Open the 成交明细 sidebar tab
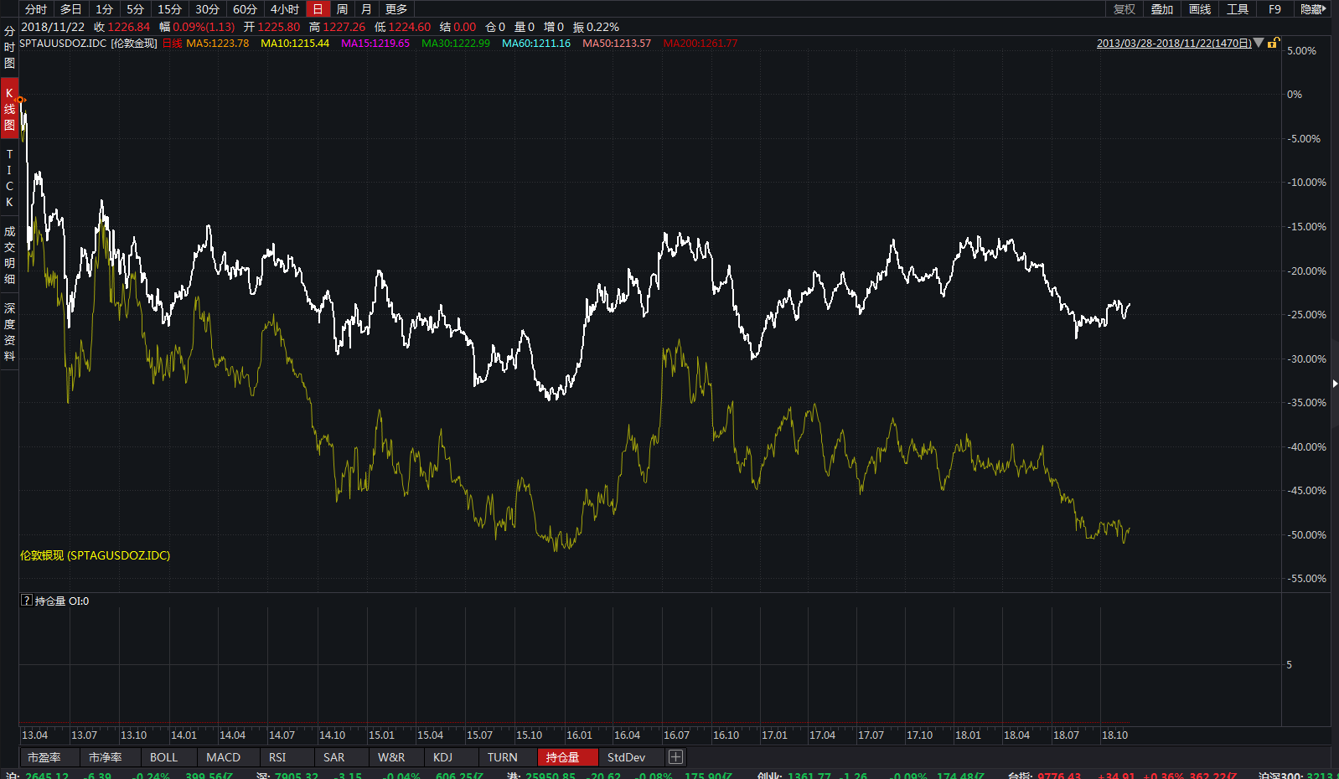The image size is (1339, 779). (9, 255)
